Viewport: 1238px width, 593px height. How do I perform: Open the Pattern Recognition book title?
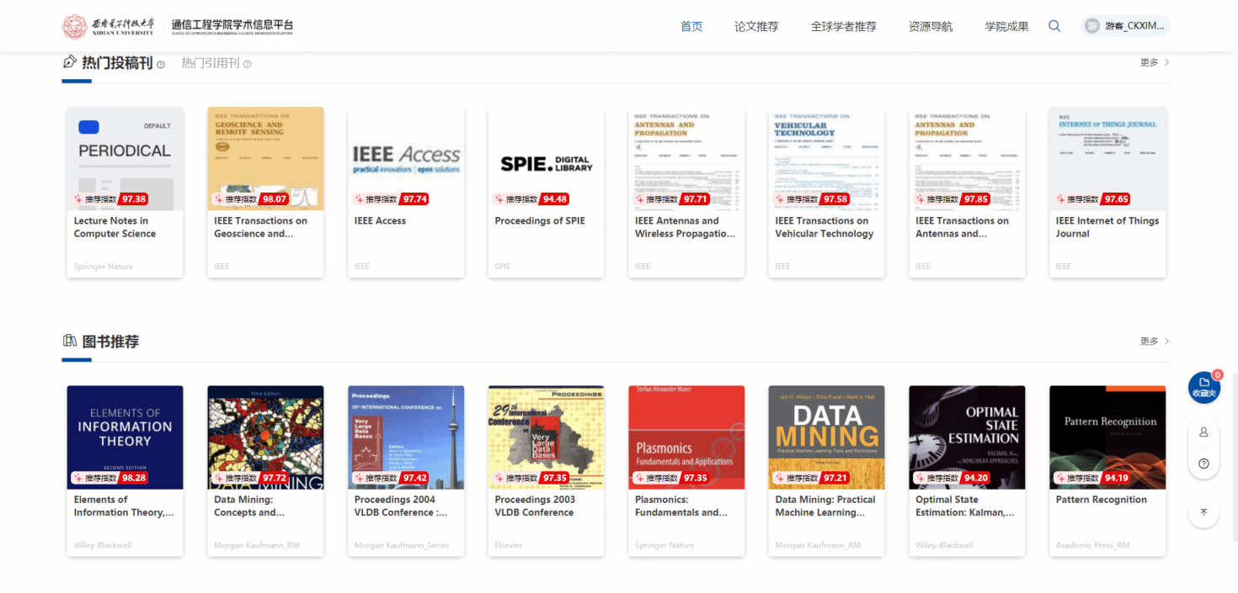[x=1101, y=500]
